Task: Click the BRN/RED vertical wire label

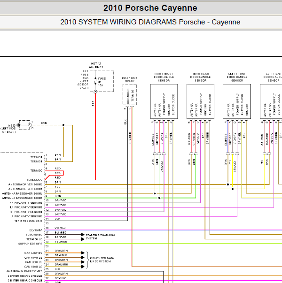Action: [130, 138]
